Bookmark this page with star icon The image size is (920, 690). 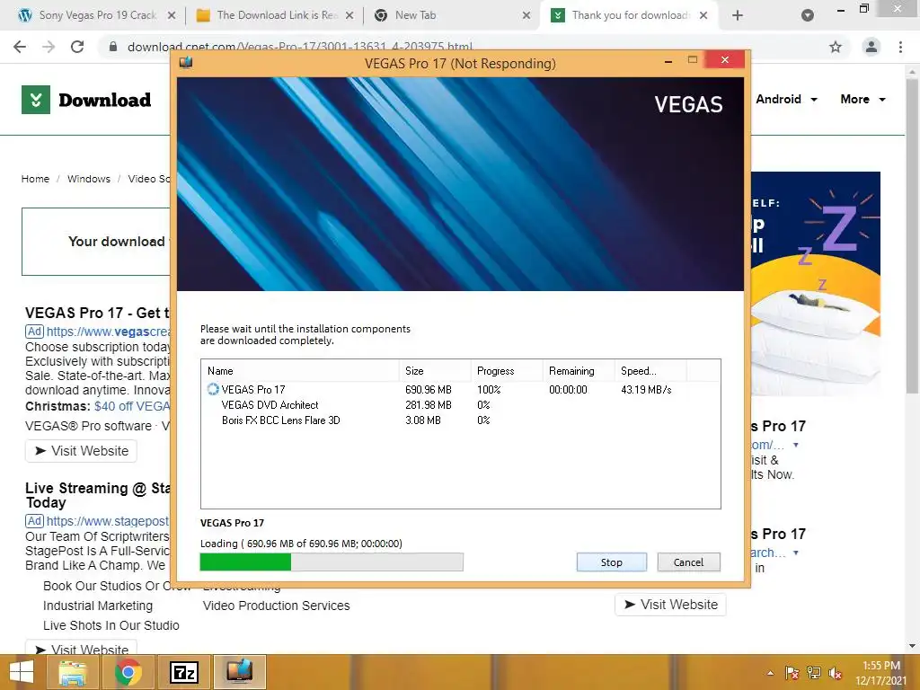pos(836,47)
